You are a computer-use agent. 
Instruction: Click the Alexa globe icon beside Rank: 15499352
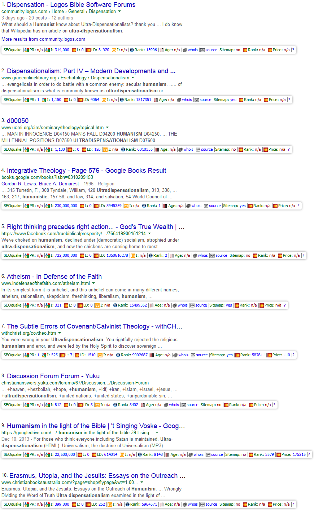(115, 305)
